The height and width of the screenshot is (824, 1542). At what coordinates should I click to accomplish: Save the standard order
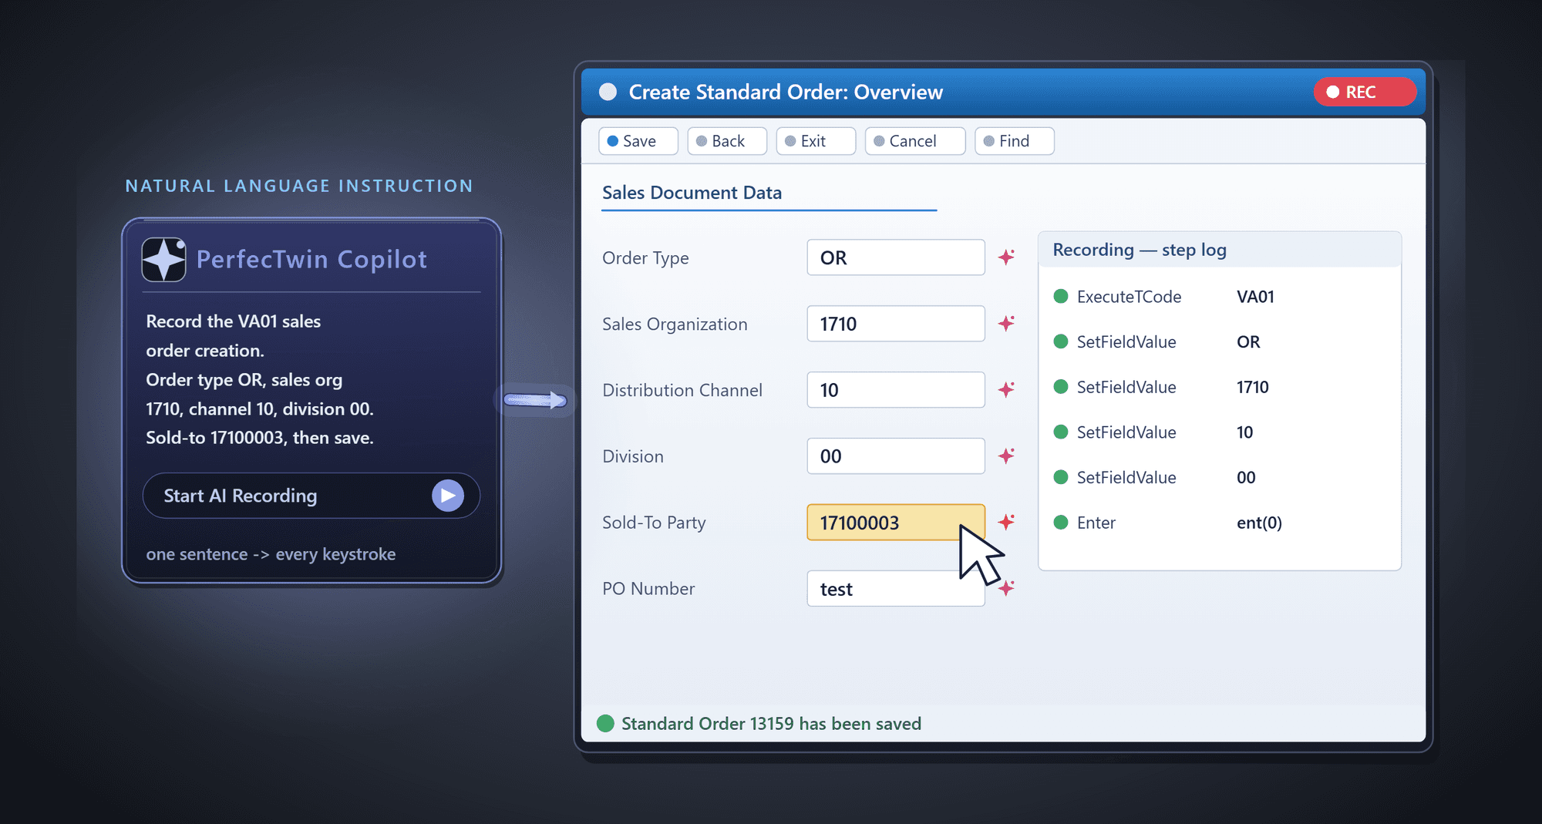click(x=638, y=141)
